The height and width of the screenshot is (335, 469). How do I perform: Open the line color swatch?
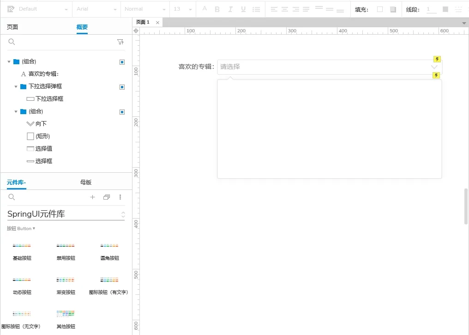click(445, 9)
